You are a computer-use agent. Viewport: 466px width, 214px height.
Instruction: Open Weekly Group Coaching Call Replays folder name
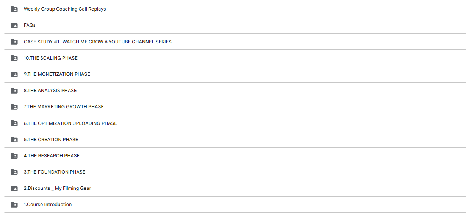[65, 9]
